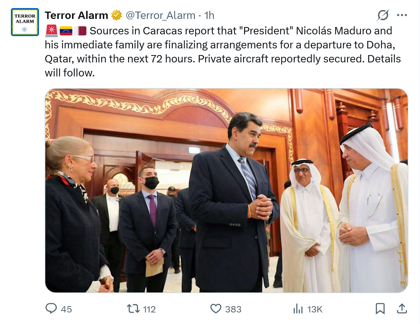
Task: Click the 45 replies count
Action: [66, 309]
